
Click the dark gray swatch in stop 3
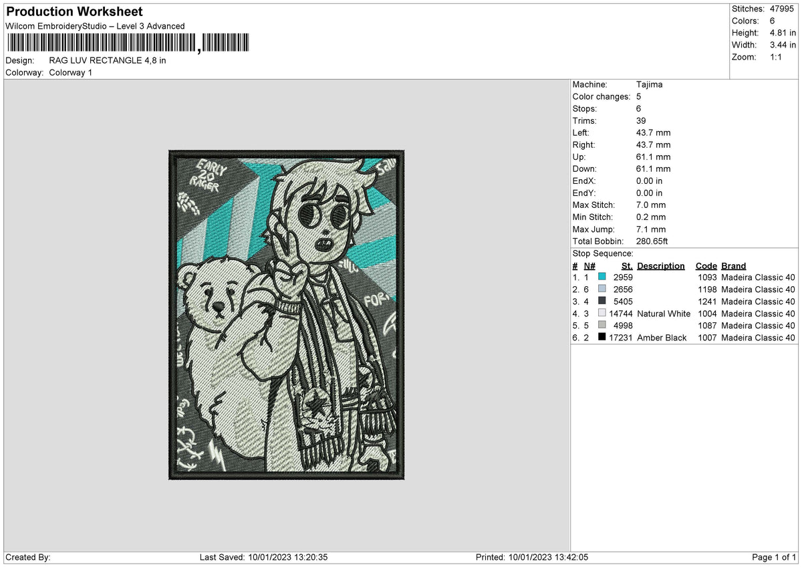[x=602, y=301]
